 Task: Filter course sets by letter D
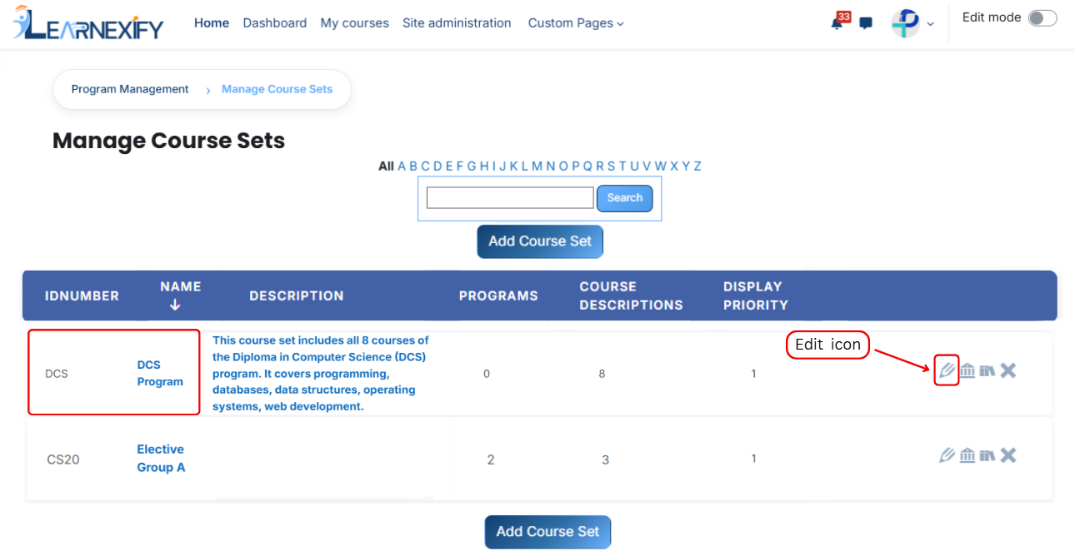click(x=437, y=166)
